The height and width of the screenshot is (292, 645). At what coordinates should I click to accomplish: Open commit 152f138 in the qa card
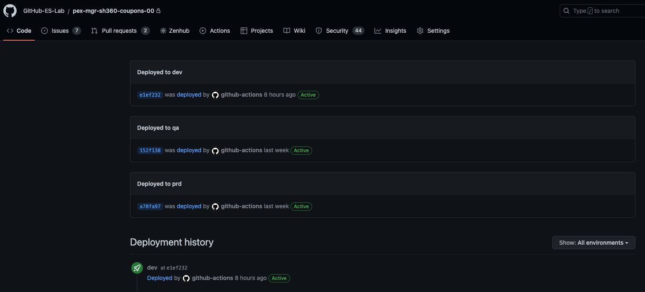click(x=150, y=151)
